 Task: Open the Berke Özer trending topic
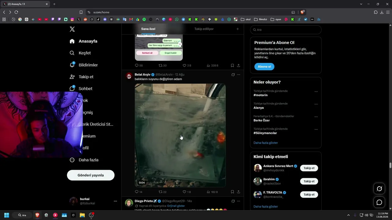(262, 120)
